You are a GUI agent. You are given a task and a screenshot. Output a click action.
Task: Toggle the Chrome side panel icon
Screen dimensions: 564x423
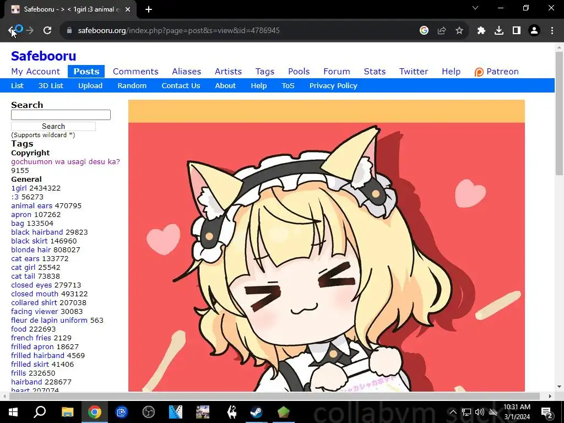click(x=517, y=31)
